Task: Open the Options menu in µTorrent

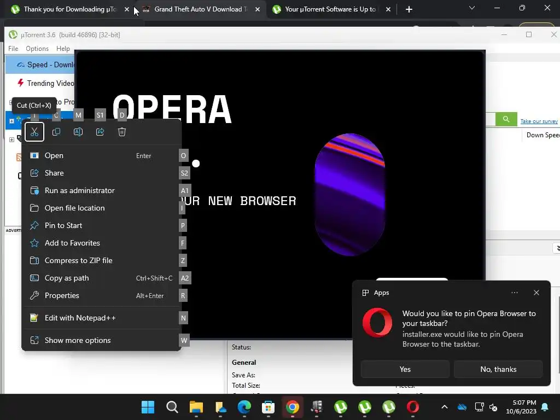Action: (37, 49)
